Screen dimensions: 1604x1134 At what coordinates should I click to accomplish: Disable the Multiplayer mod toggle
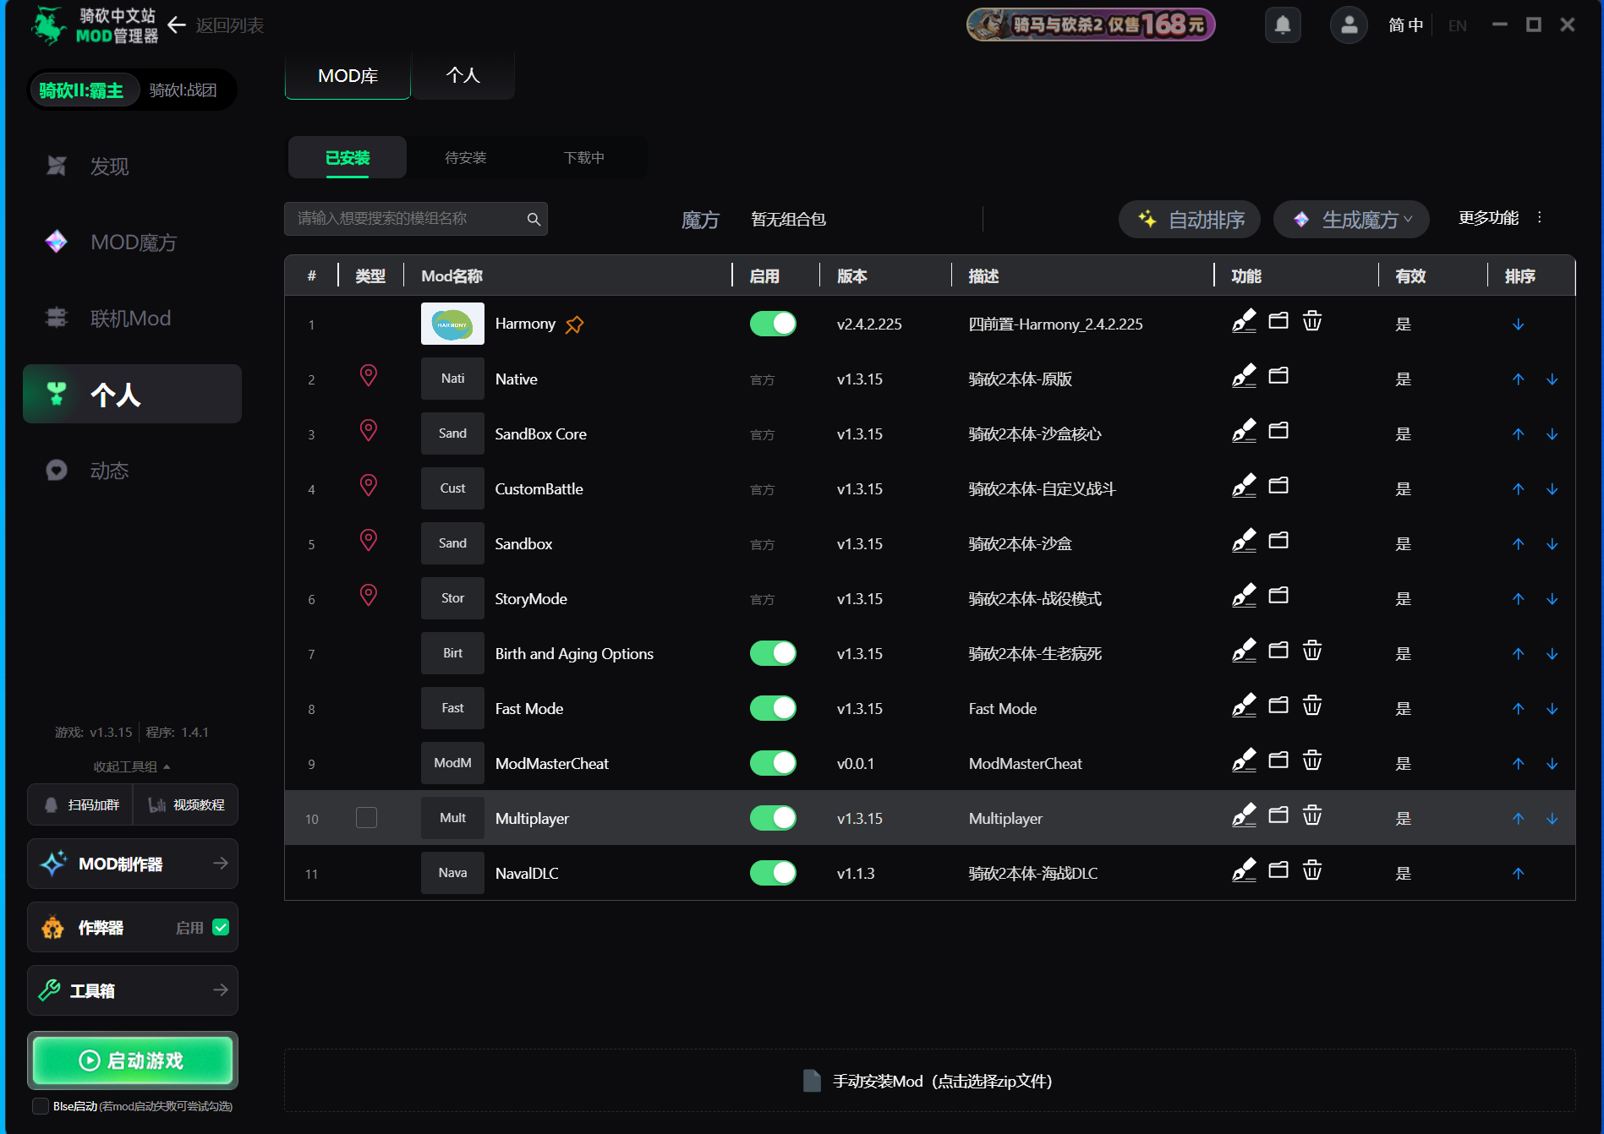tap(773, 818)
